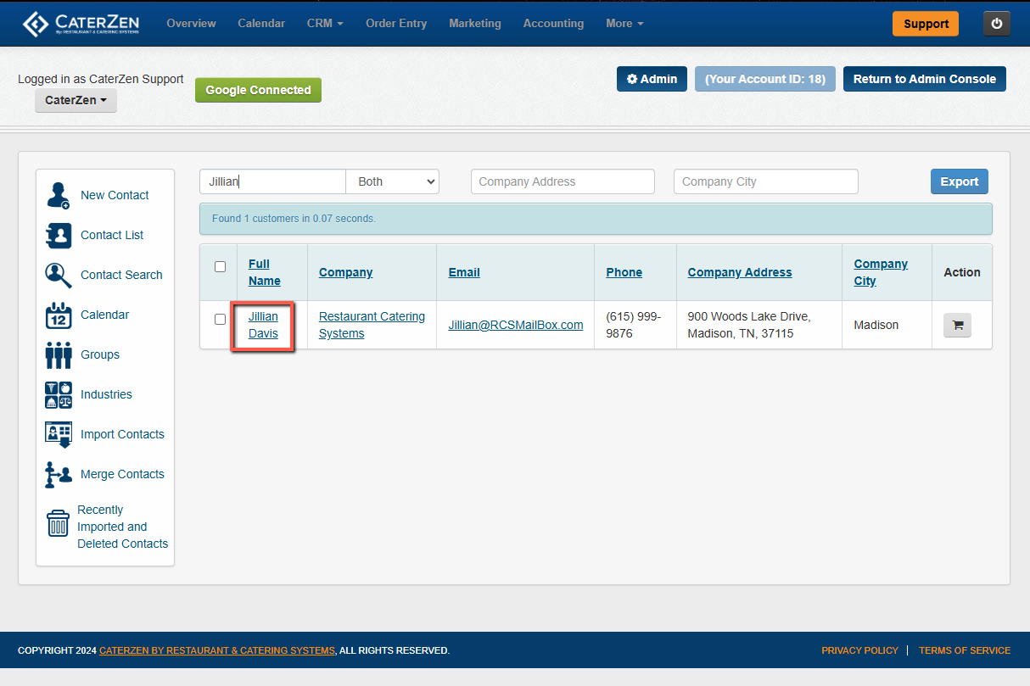1030x686 pixels.
Task: Open the Groups sidebar link
Action: point(100,354)
